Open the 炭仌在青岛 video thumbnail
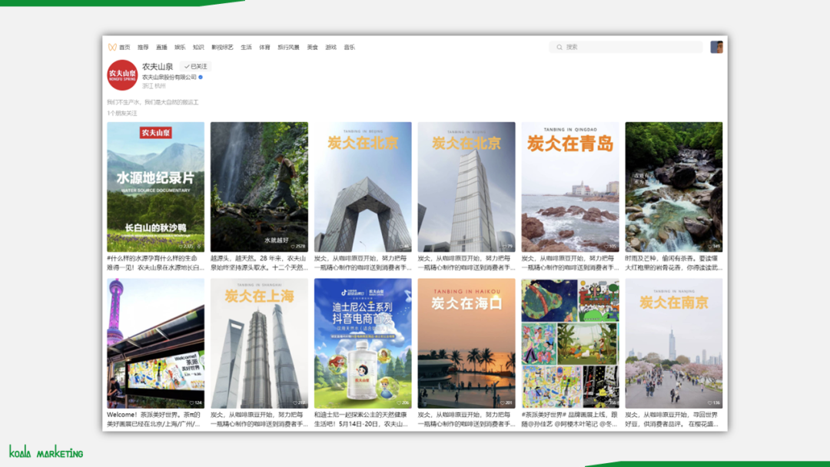The height and width of the screenshot is (467, 830). point(570,187)
